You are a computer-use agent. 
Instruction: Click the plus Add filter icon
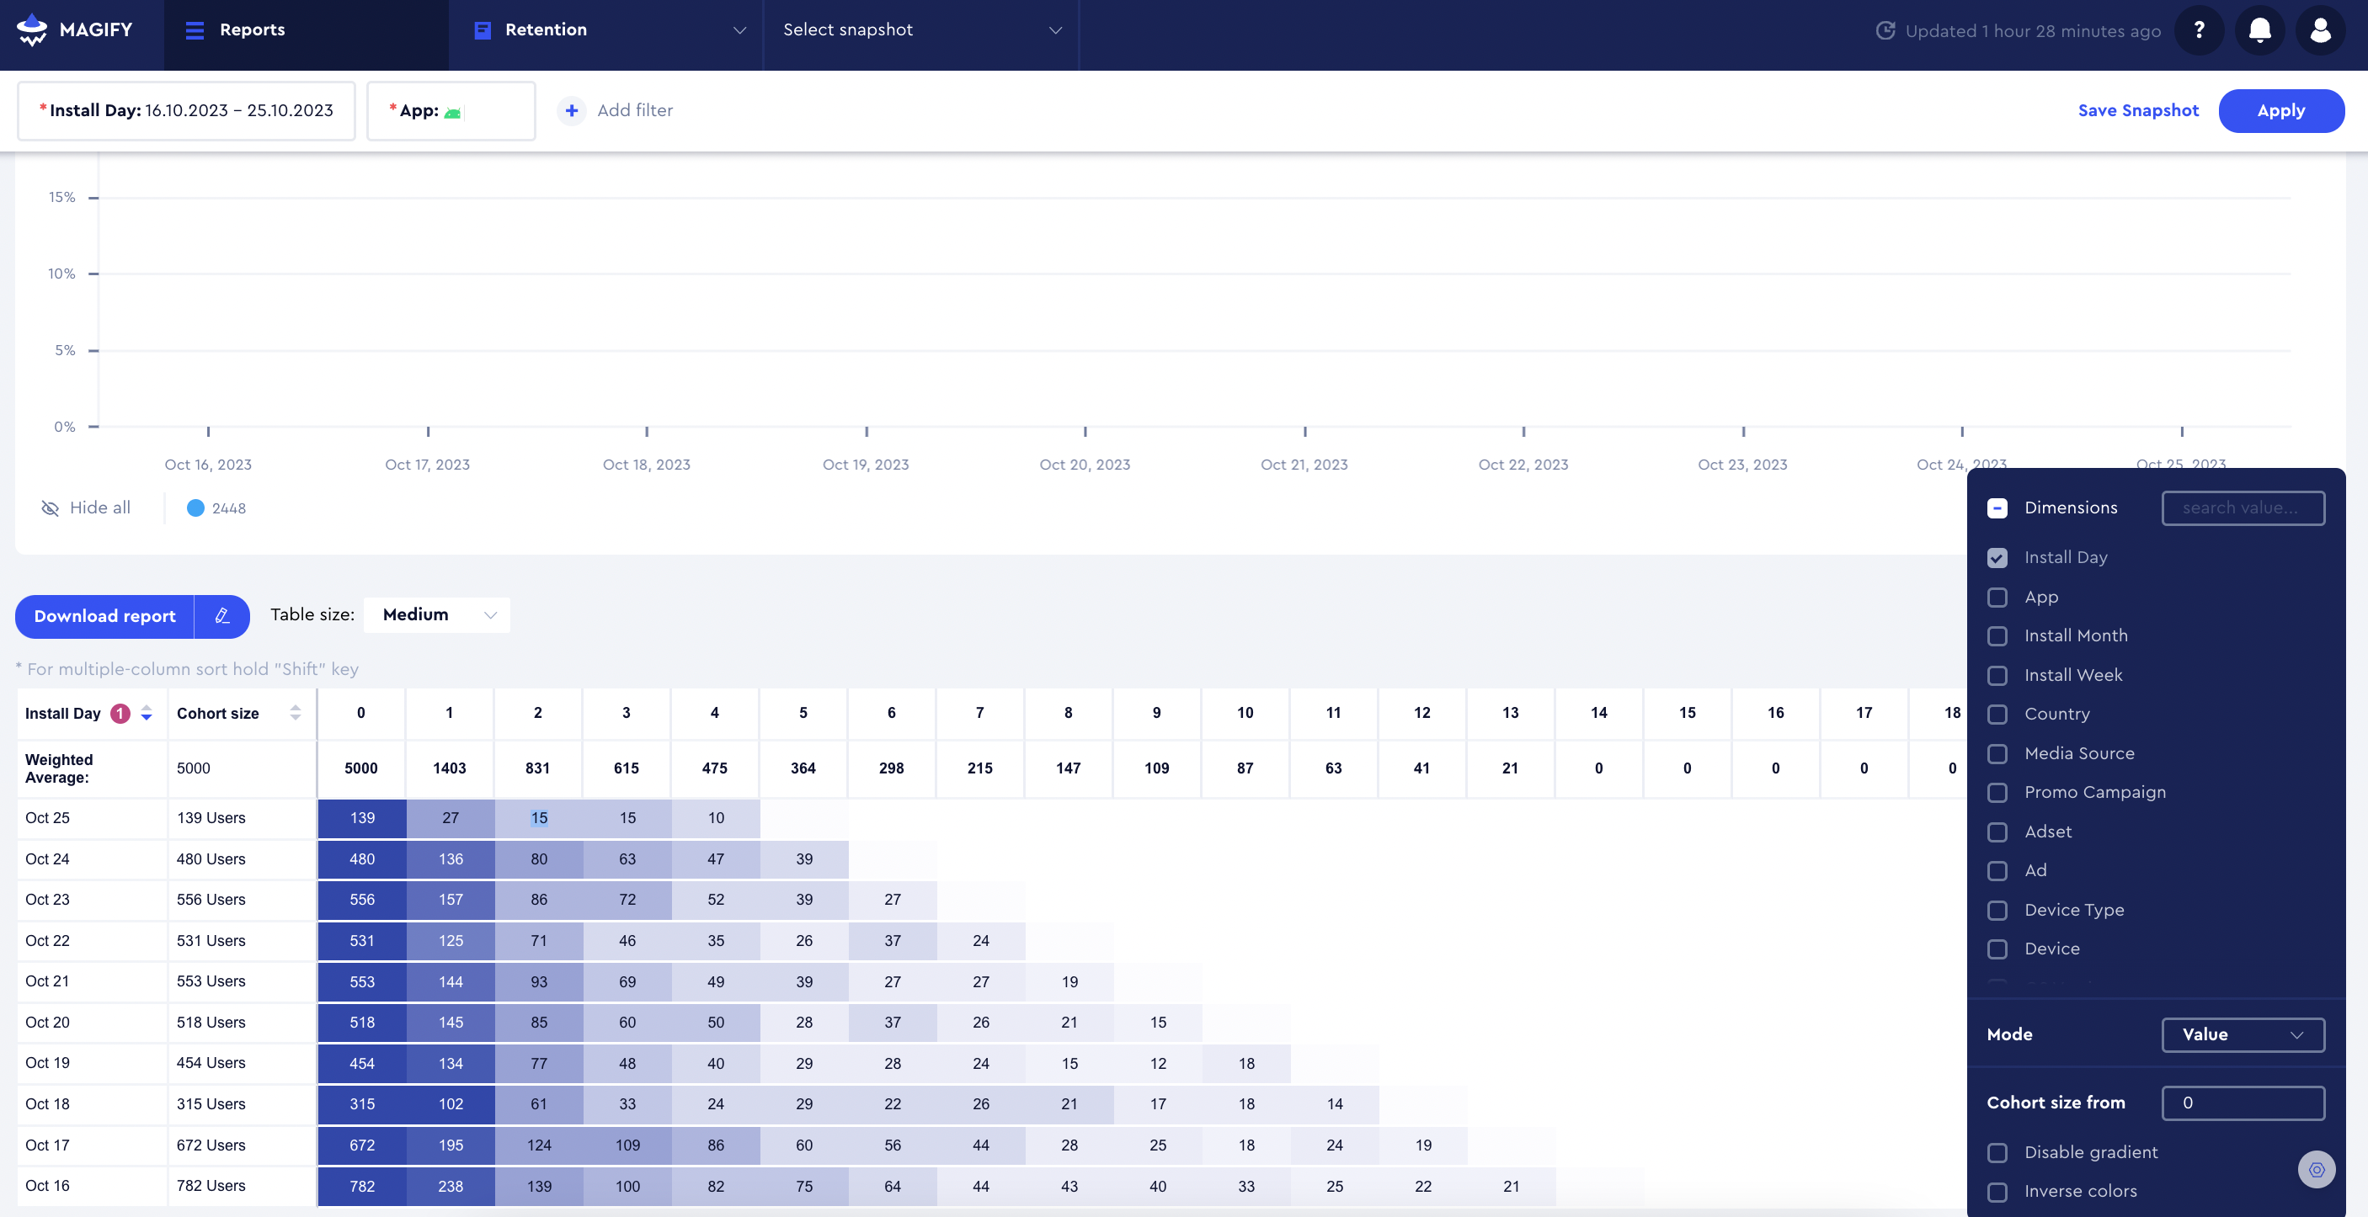coord(572,110)
